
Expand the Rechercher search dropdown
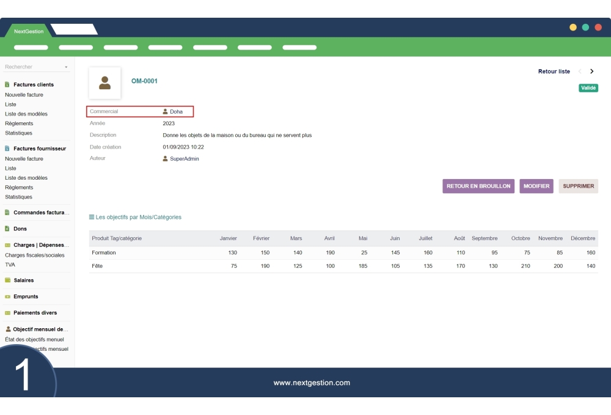coord(66,67)
